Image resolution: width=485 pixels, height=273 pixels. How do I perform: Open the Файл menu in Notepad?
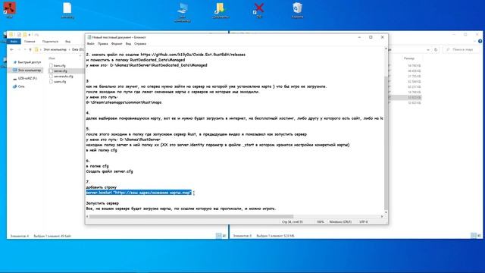[x=91, y=44]
